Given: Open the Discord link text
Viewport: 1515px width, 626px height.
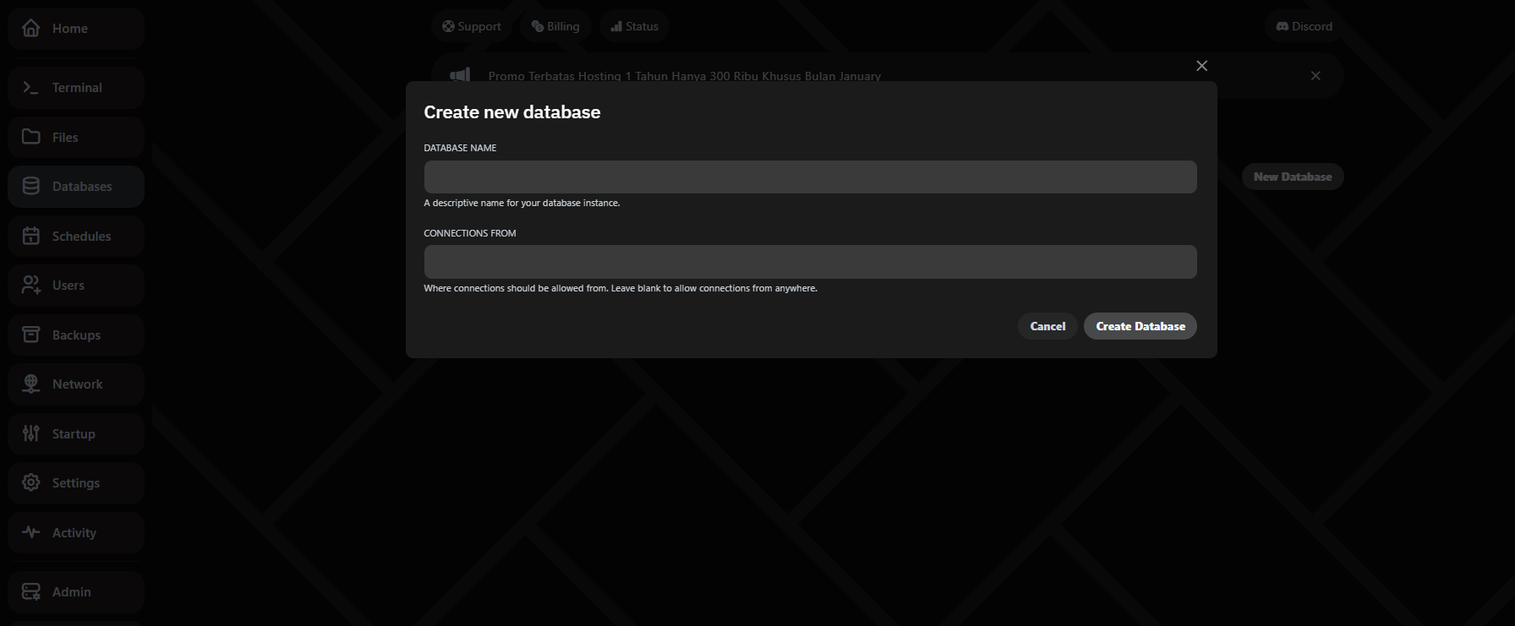Looking at the screenshot, I should point(1312,26).
